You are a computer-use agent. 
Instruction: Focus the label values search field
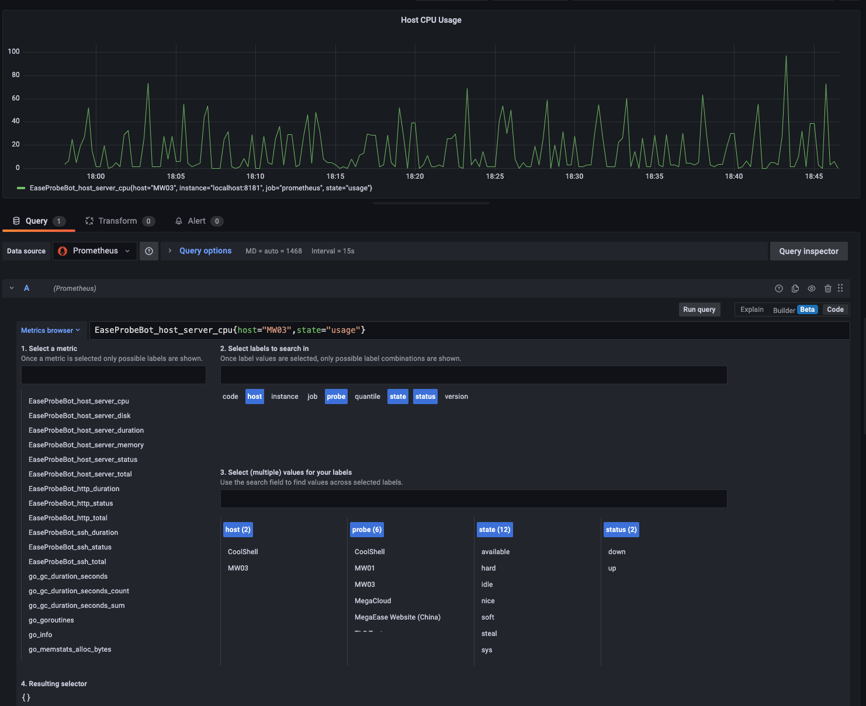pos(473,499)
